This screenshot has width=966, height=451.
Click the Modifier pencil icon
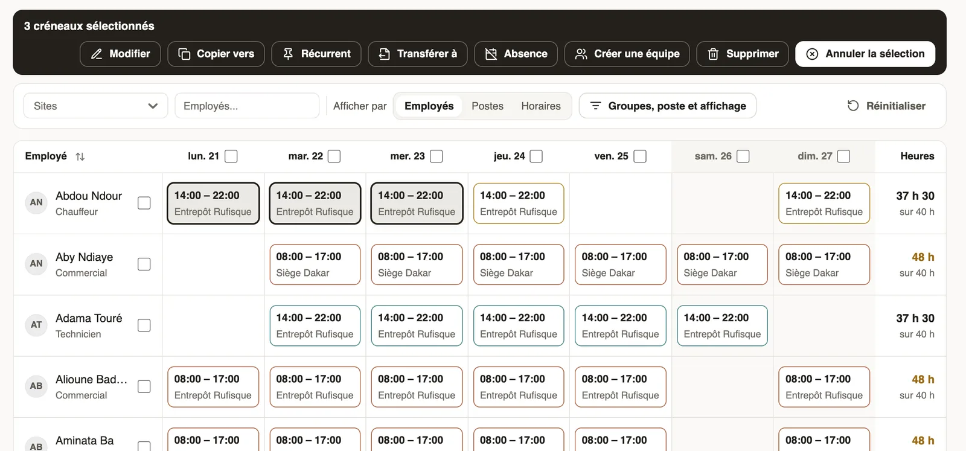coord(97,54)
